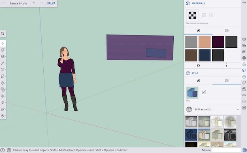Click the Materials panel icon in right strip
Image resolution: width=247 pixels, height=153 pixels.
point(244,70)
